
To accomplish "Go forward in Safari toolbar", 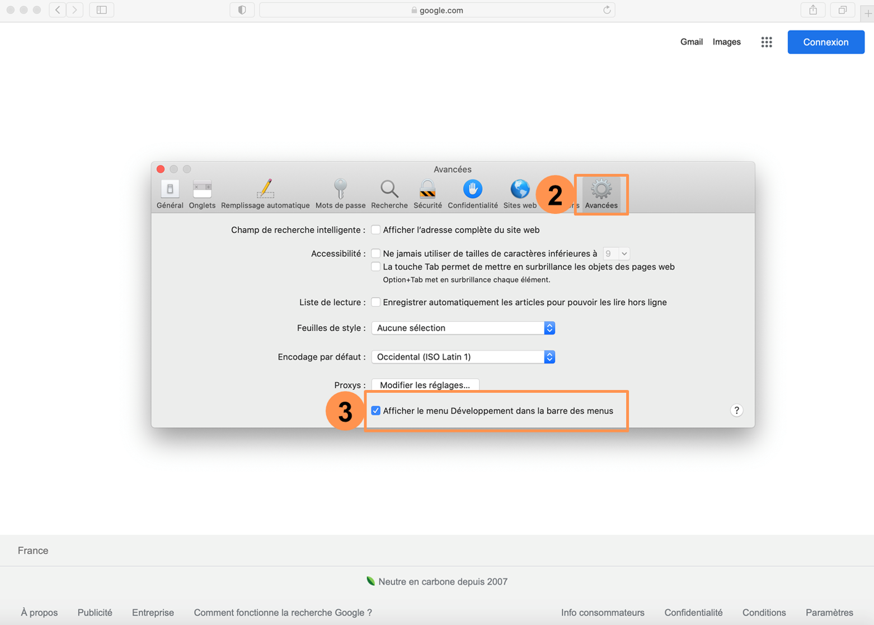I will pos(74,10).
